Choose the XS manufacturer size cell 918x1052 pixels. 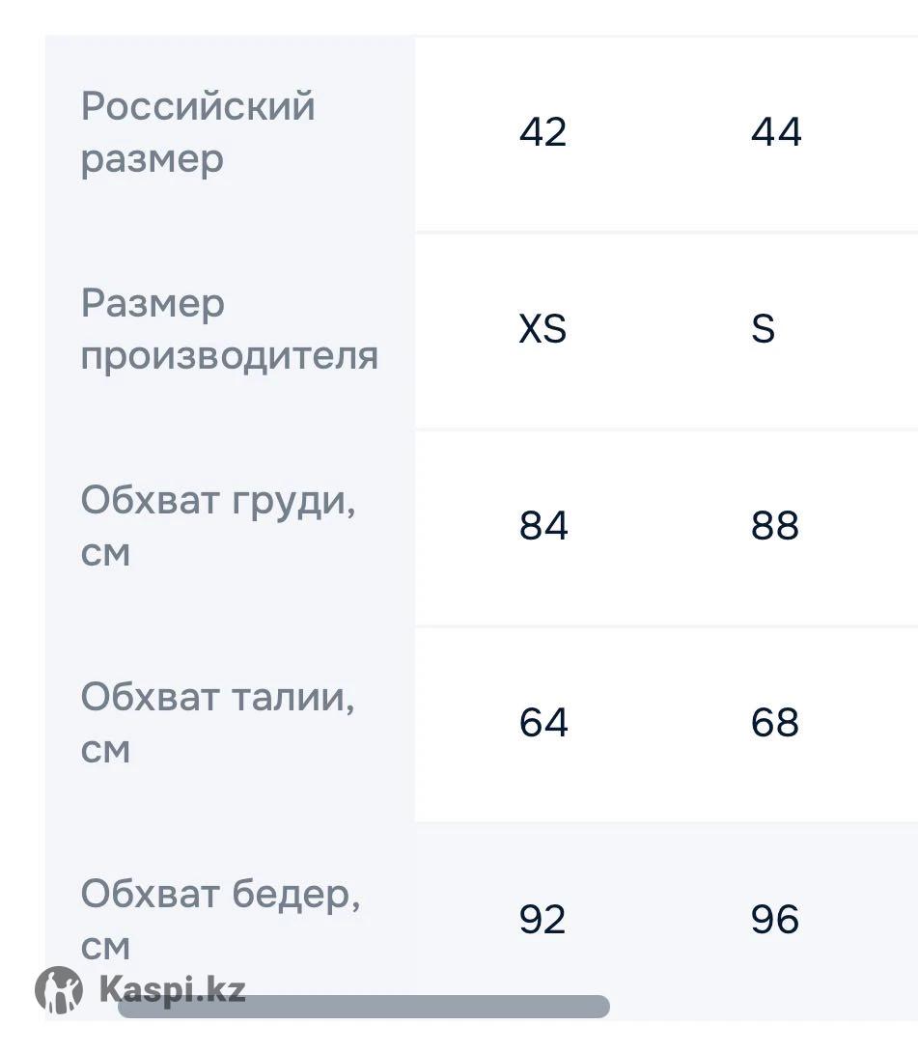point(542,330)
